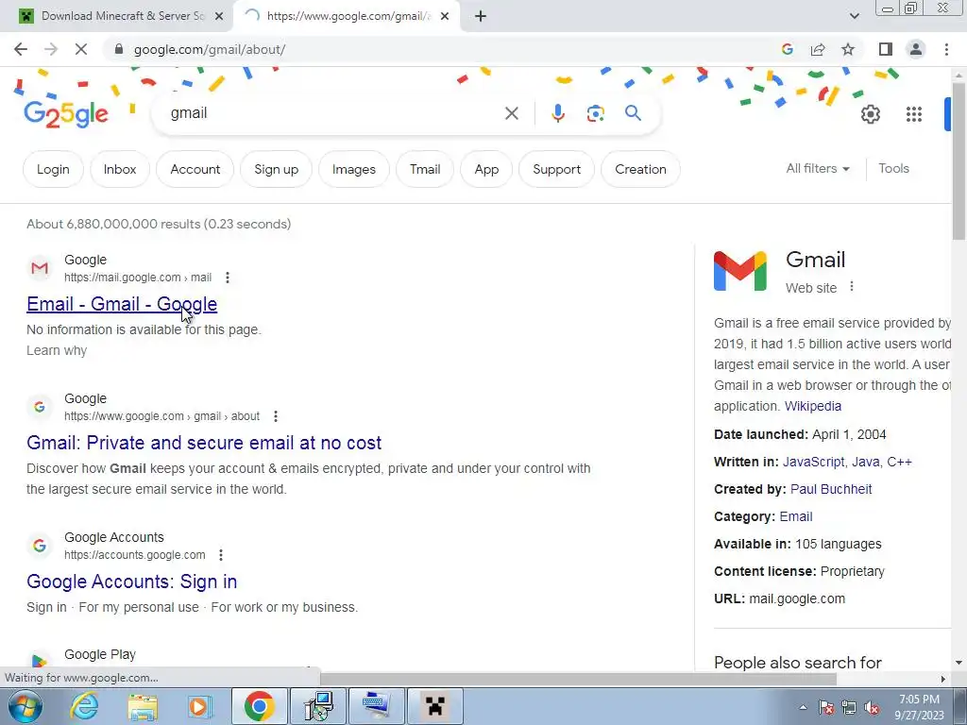Select the Sign up filter chip
This screenshot has height=725, width=967.
(x=277, y=169)
